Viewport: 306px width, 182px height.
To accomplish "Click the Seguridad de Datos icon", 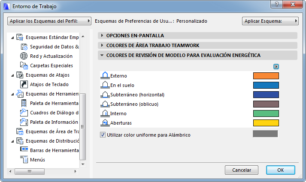I will click(24, 47).
